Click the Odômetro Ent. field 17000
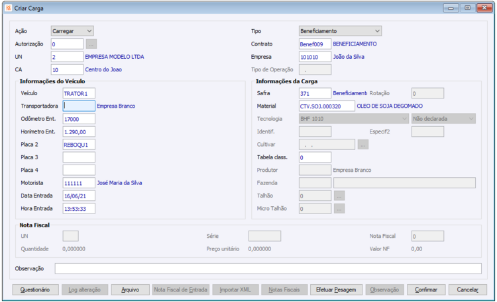Image resolution: width=497 pixels, height=302 pixels. click(x=79, y=119)
